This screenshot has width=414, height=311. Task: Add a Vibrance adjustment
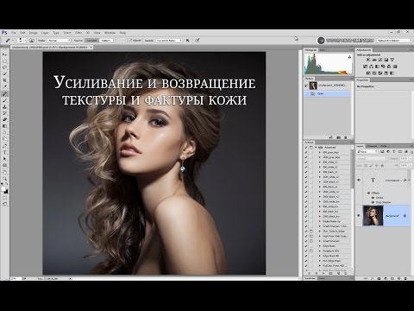(x=392, y=60)
